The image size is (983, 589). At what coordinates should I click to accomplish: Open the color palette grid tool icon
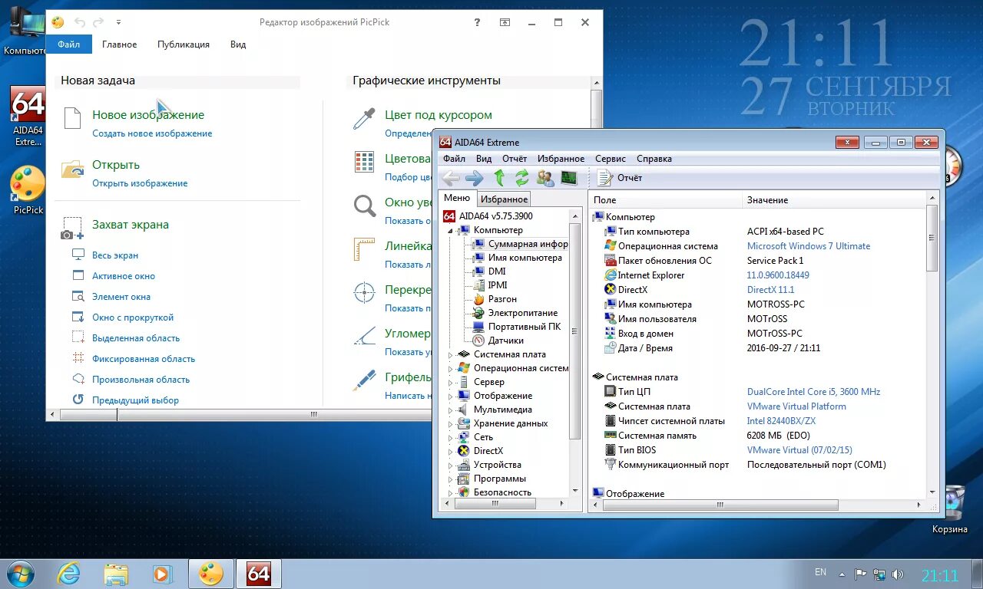[364, 162]
